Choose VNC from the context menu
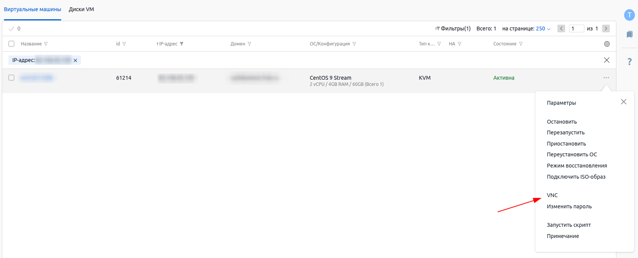Image resolution: width=638 pixels, height=258 pixels. [x=552, y=195]
